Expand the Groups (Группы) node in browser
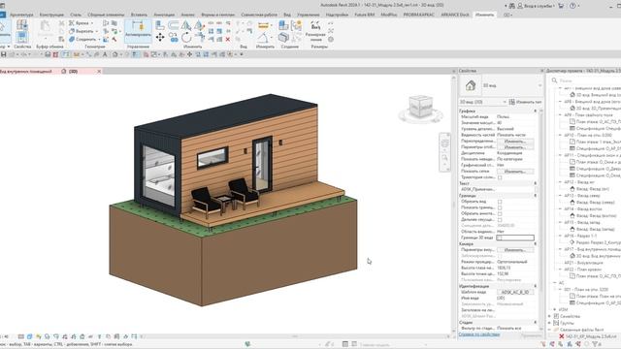The height and width of the screenshot is (349, 621). [549, 323]
